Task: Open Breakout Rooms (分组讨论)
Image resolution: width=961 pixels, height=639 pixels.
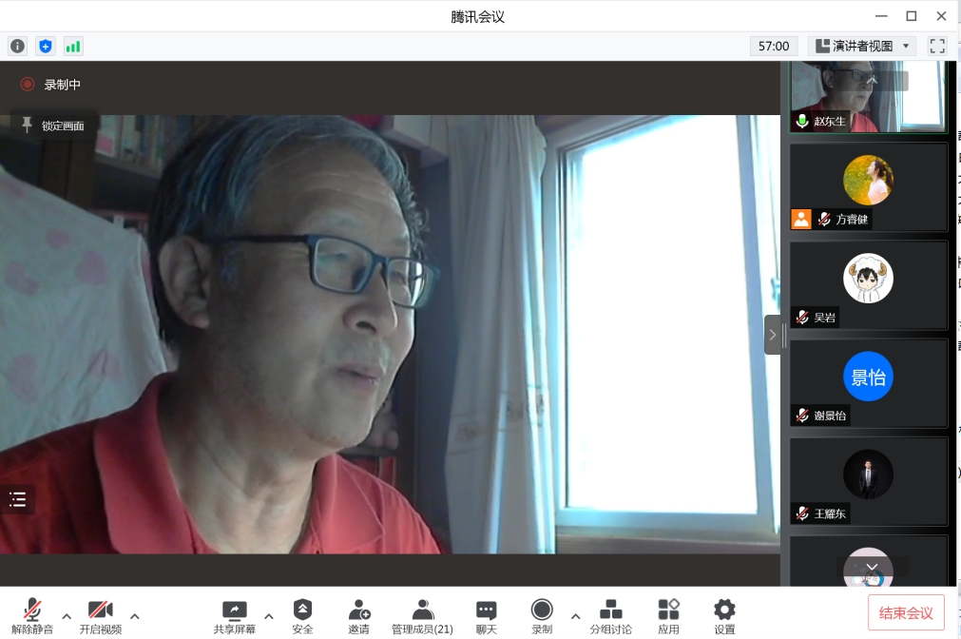Action: click(x=610, y=615)
